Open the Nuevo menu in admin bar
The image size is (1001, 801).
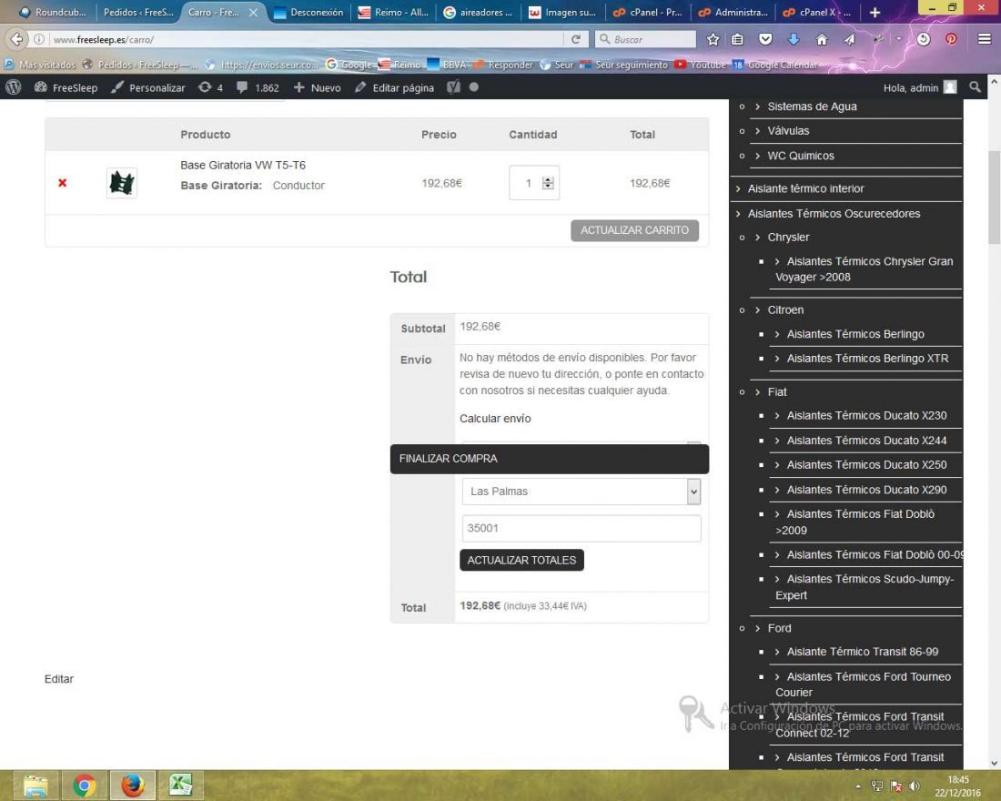click(x=318, y=87)
